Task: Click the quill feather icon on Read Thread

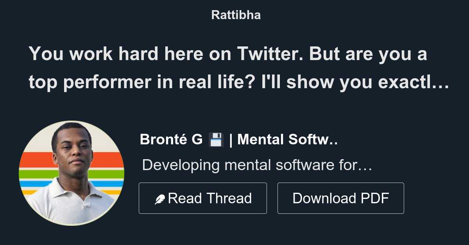Action: click(x=160, y=198)
